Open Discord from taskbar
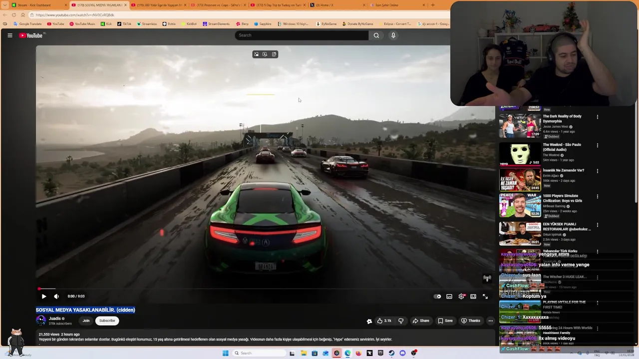 click(x=402, y=353)
